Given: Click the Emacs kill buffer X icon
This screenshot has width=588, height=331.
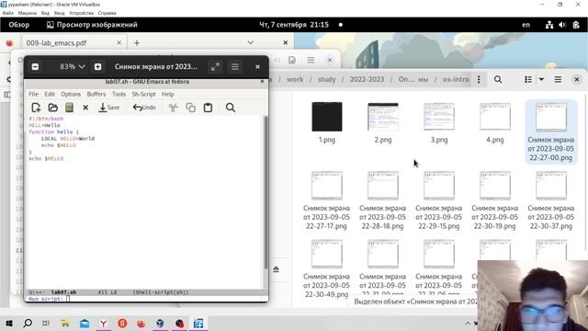Looking at the screenshot, I should click(x=85, y=108).
